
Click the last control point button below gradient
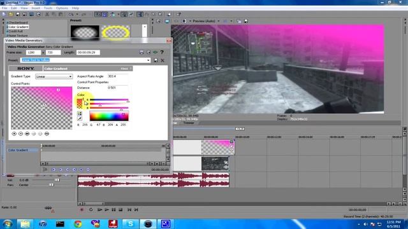47,134
